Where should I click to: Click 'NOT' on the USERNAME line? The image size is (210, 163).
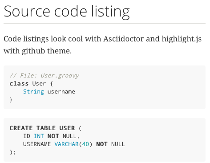(102, 144)
